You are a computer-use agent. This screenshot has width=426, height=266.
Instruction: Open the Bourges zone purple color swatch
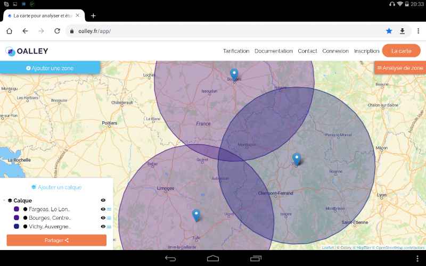17,218
